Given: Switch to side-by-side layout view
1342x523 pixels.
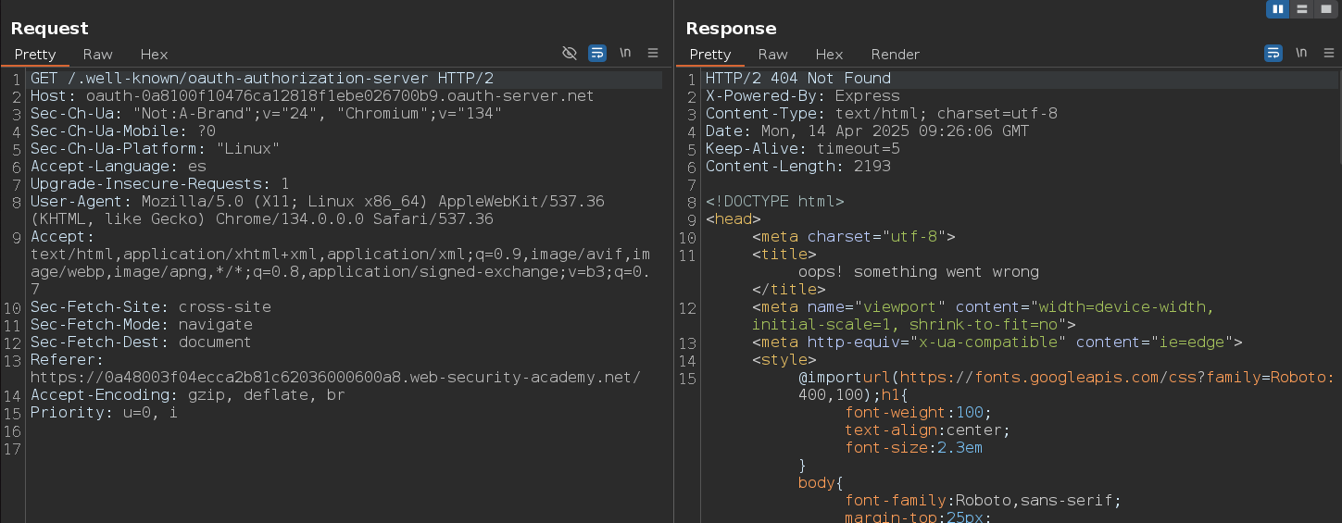Looking at the screenshot, I should coord(1279,9).
